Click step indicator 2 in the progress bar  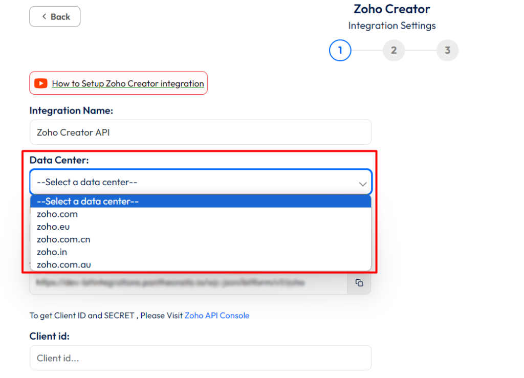(394, 50)
